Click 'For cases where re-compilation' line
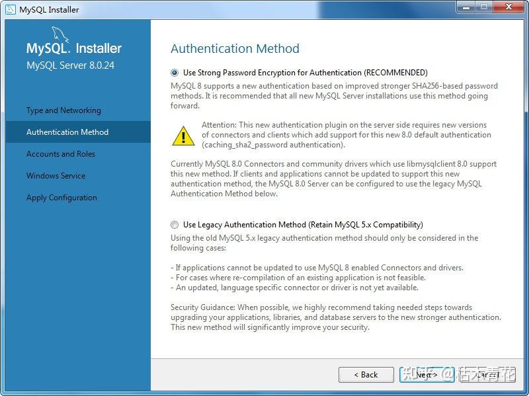Image resolution: width=529 pixels, height=396 pixels. pyautogui.click(x=298, y=278)
